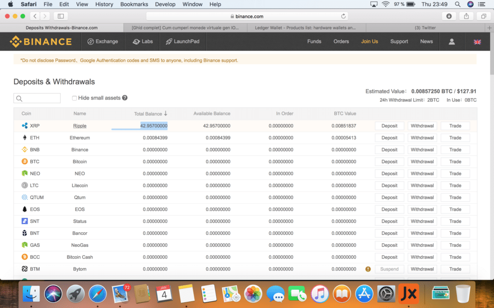Click the BTC coin icon

(x=25, y=162)
